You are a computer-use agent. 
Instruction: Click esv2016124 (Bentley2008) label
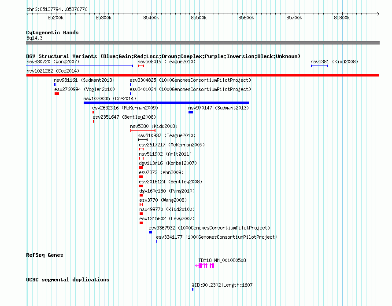[170, 182]
